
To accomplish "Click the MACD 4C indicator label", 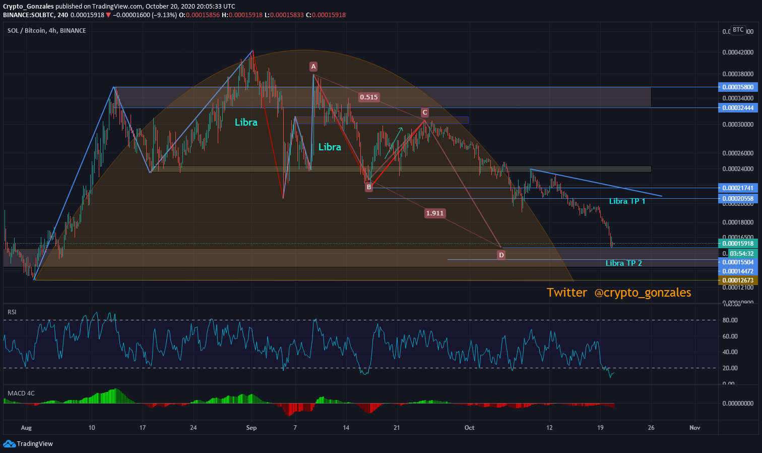I will 21,393.
